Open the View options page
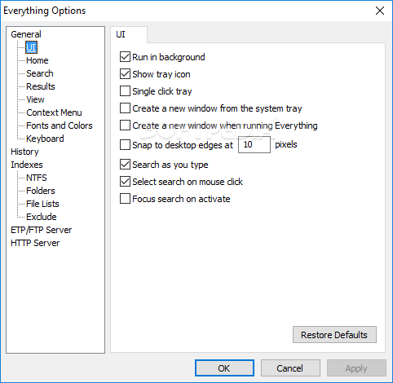Image resolution: width=393 pixels, height=383 pixels. (x=35, y=99)
